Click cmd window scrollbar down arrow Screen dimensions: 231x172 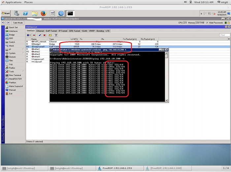[166, 100]
